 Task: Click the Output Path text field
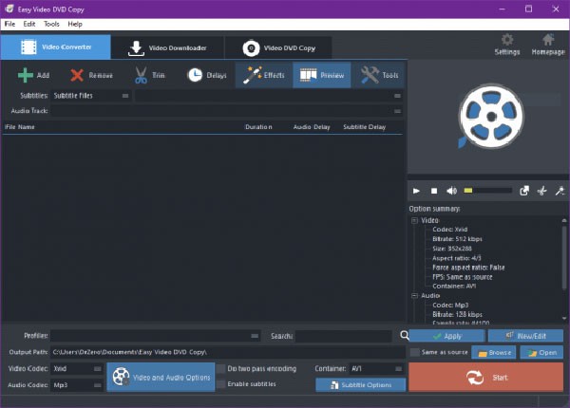(x=228, y=352)
